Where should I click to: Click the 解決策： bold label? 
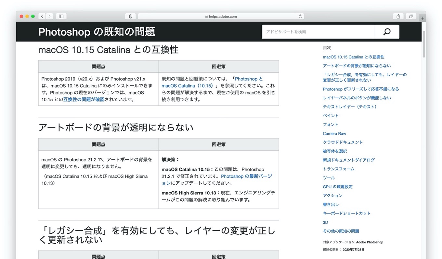point(171,159)
